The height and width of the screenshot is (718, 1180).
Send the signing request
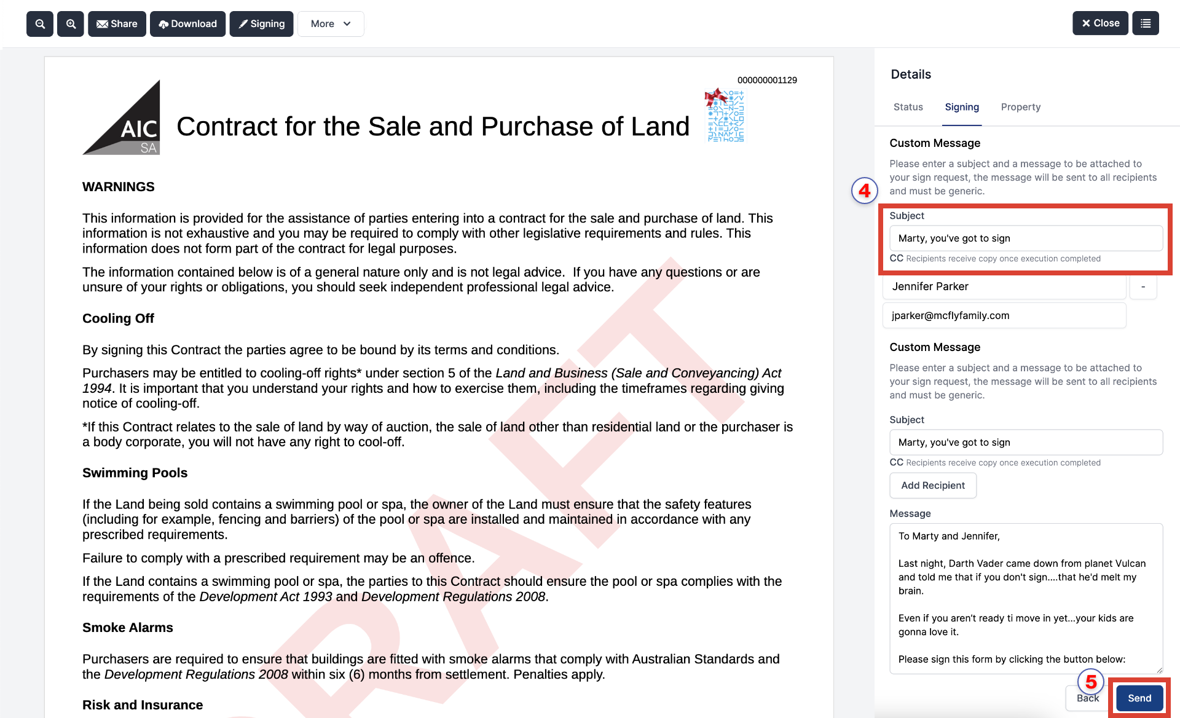pyautogui.click(x=1139, y=698)
